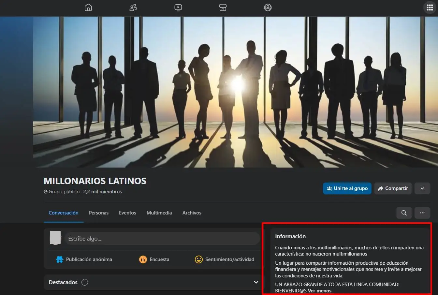Click the Escribe algo post field
438x295 pixels.
click(162, 238)
